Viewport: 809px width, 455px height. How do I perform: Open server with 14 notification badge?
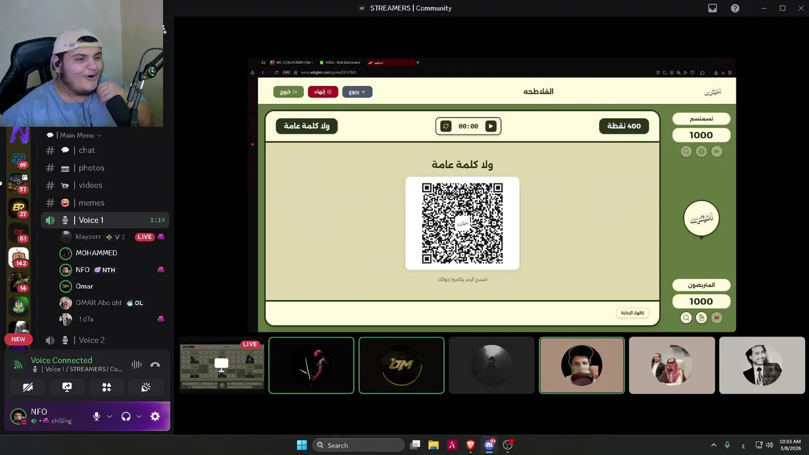[x=18, y=282]
